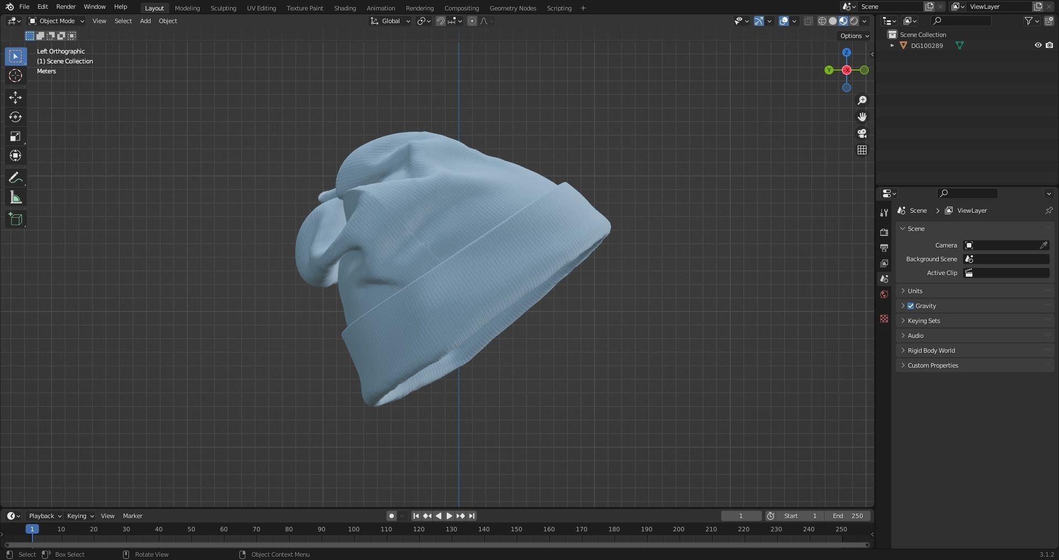This screenshot has height=560, width=1059.
Task: Disable DG100289 in renders camera icon
Action: (x=1049, y=45)
